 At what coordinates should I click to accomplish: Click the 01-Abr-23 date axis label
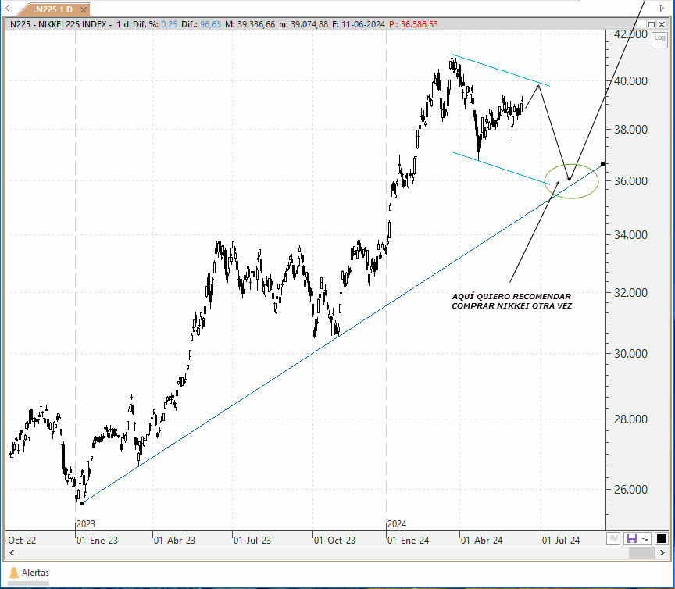pyautogui.click(x=175, y=541)
